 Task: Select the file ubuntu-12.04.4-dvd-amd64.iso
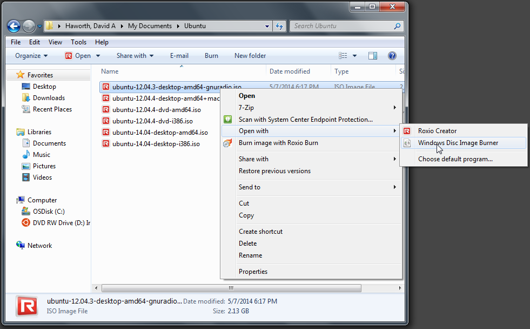pos(157,110)
